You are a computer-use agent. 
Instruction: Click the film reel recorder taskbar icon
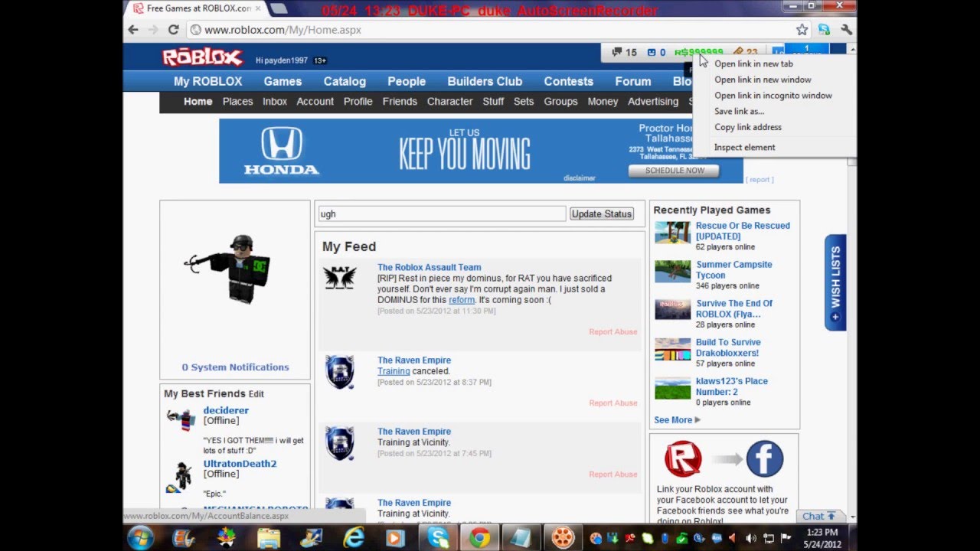[563, 538]
